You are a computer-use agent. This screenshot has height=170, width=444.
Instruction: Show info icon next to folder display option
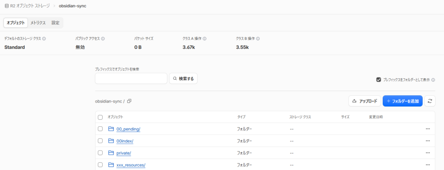tap(433, 80)
